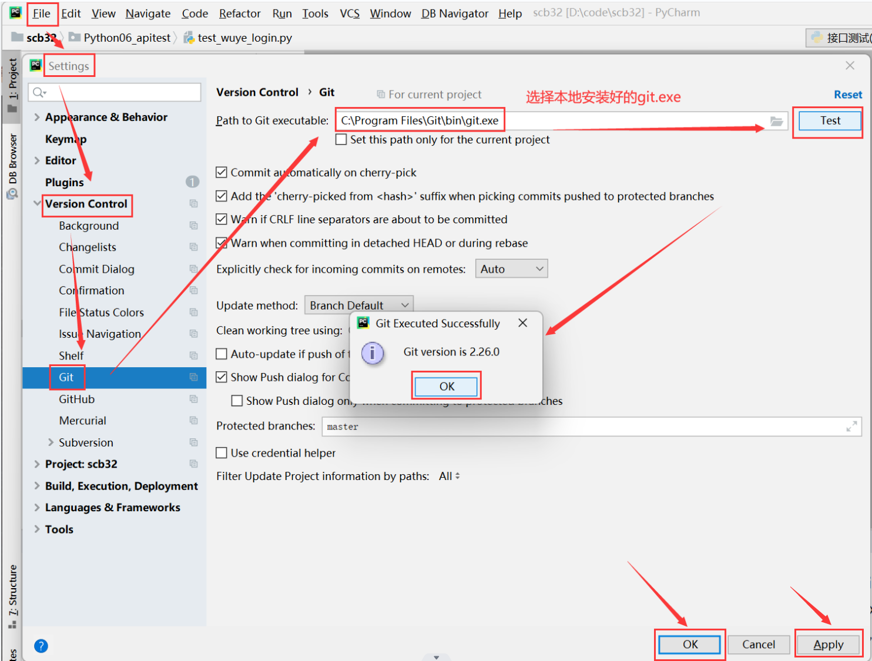The height and width of the screenshot is (661, 872).
Task: Click the Apply button
Action: 828,645
